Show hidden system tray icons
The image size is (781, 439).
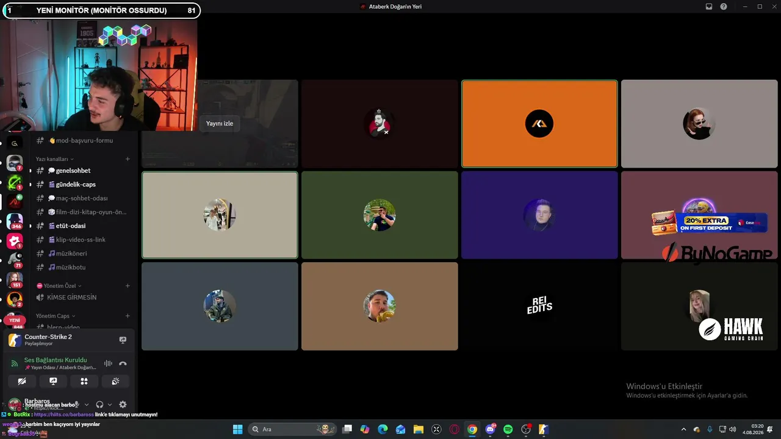683,429
